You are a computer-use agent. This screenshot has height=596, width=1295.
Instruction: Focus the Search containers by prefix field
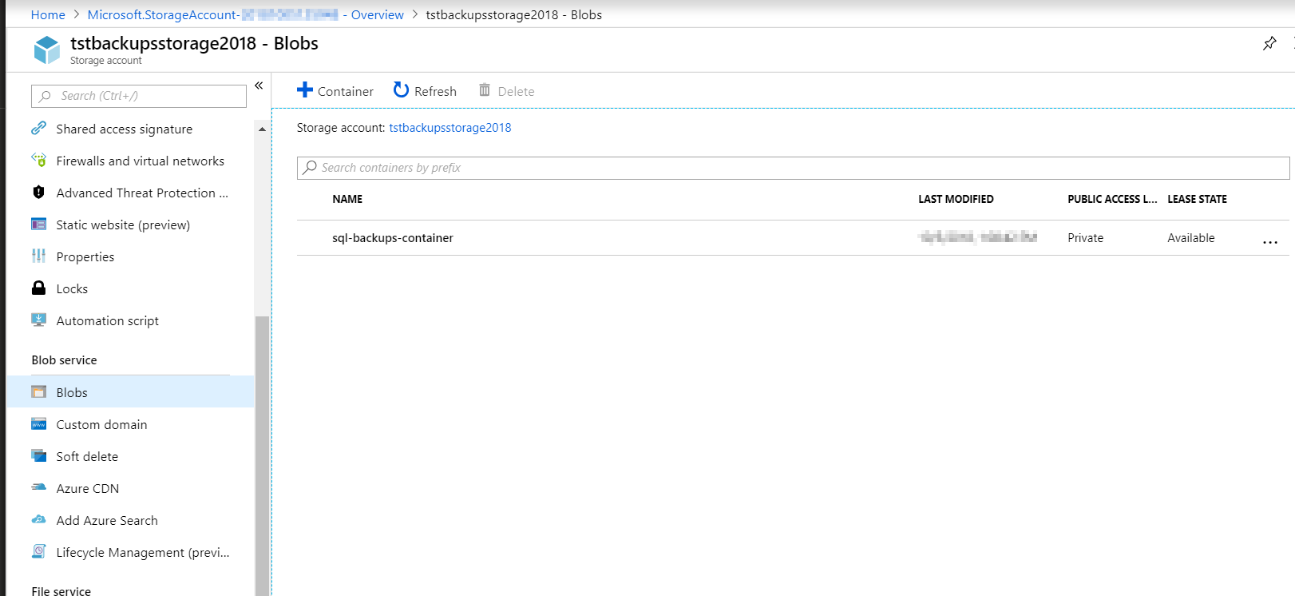pos(794,168)
